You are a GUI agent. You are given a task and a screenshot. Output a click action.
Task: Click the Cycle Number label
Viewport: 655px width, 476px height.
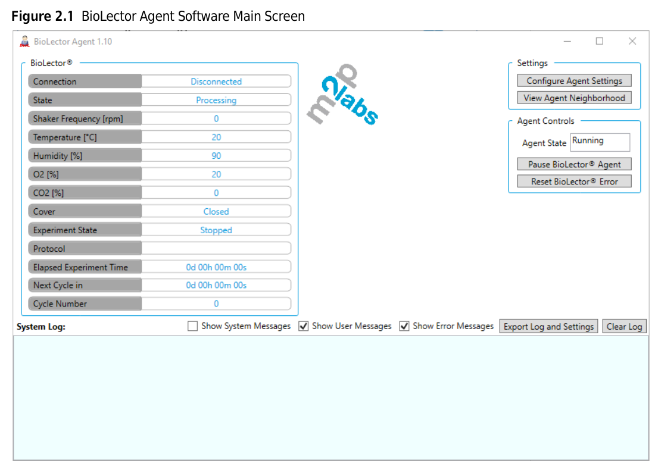click(x=85, y=303)
